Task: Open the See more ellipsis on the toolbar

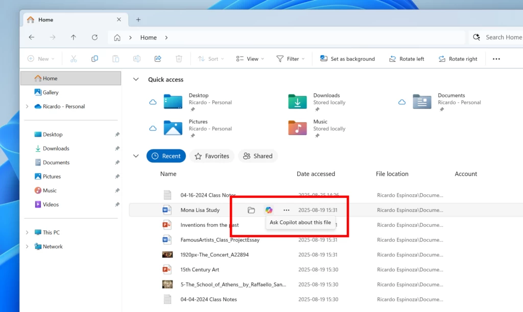Action: (x=496, y=59)
